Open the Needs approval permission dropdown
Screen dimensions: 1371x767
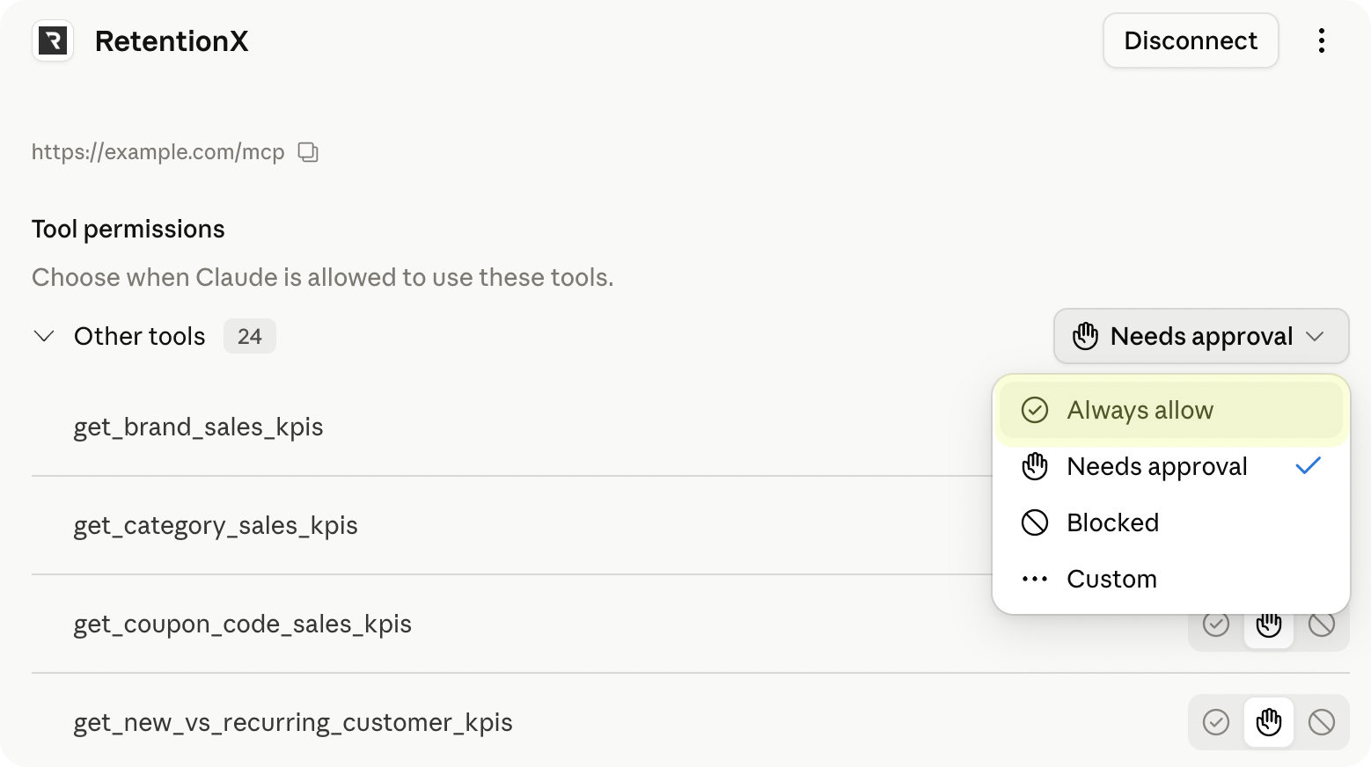pyautogui.click(x=1201, y=336)
